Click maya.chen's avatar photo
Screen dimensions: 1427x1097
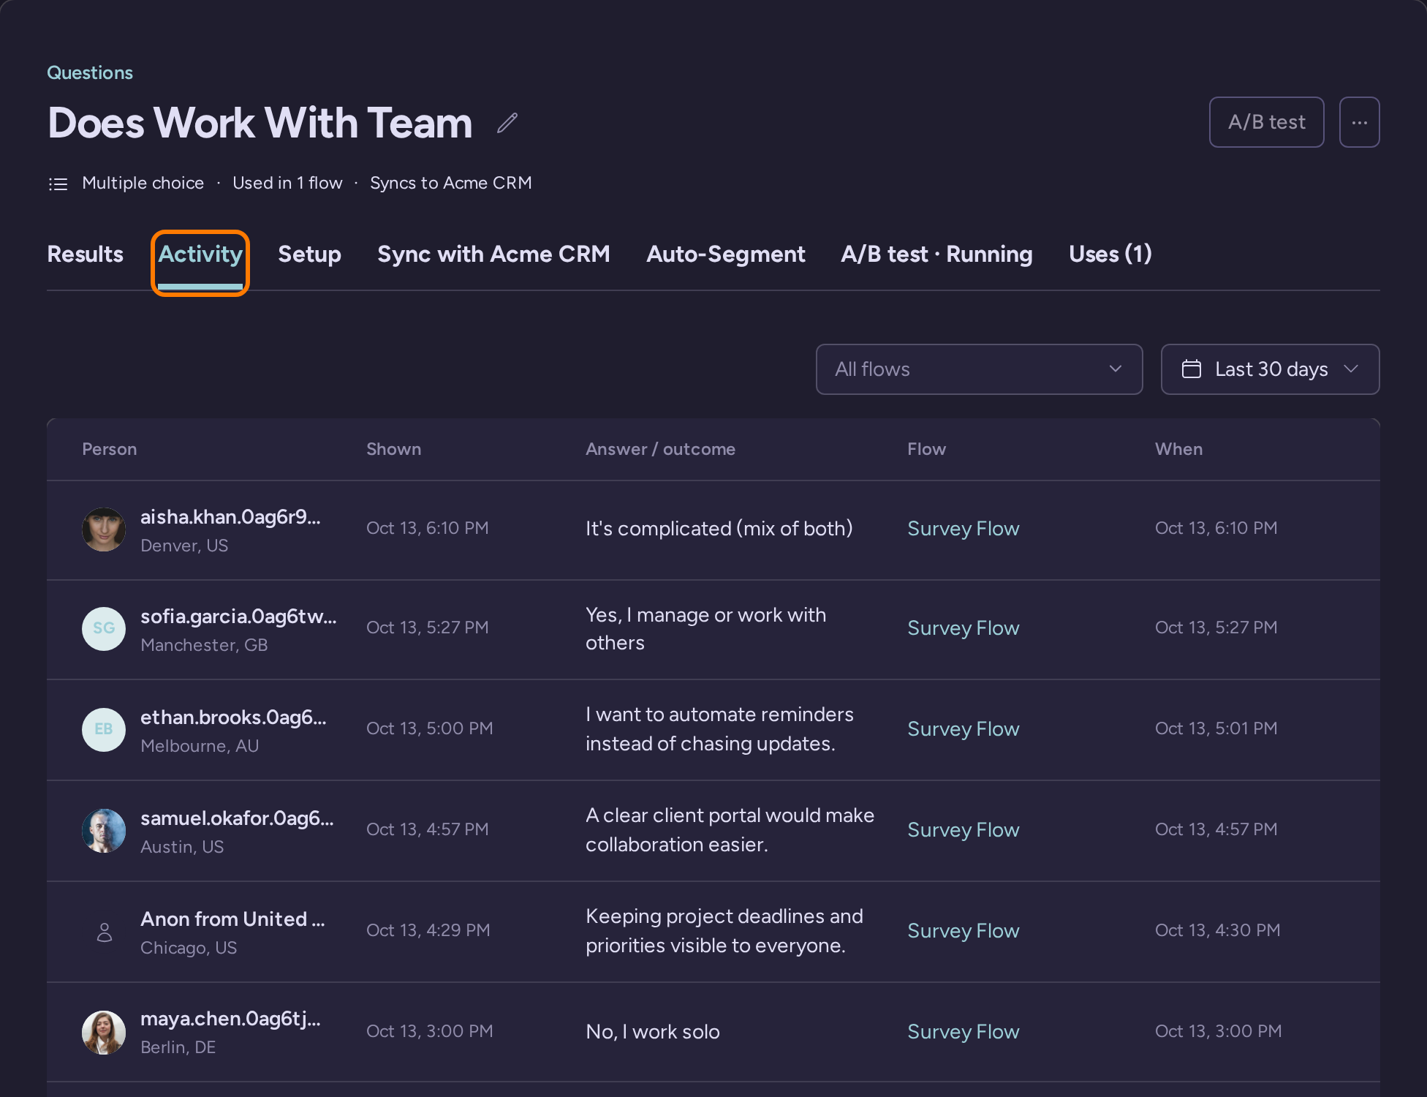tap(104, 1033)
